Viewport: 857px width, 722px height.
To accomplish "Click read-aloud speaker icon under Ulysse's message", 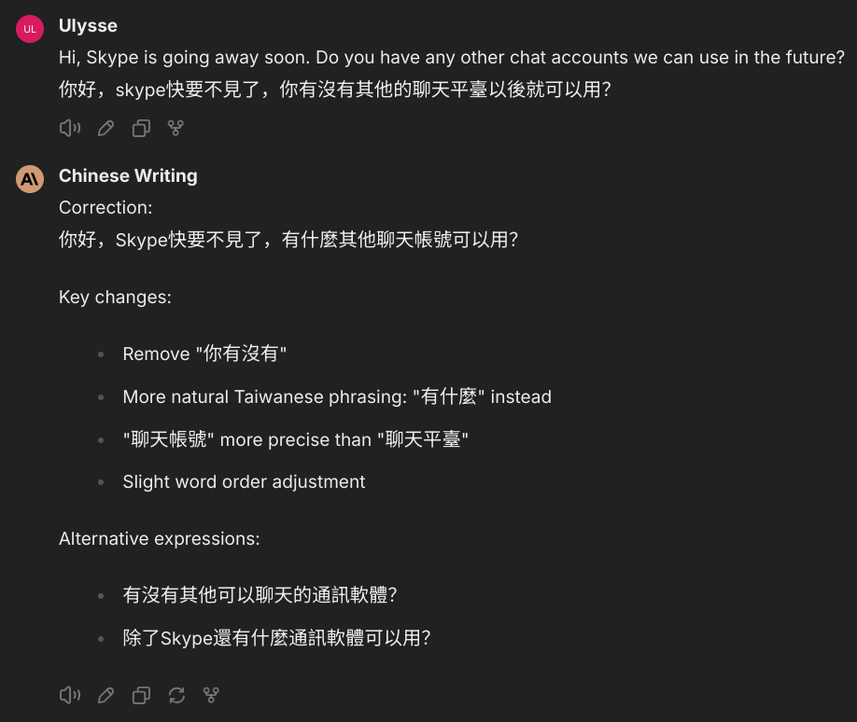I will [69, 129].
